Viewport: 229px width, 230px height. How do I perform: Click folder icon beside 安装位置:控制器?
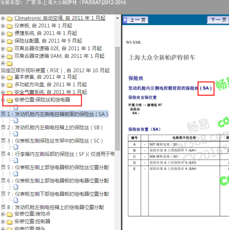(9, 222)
